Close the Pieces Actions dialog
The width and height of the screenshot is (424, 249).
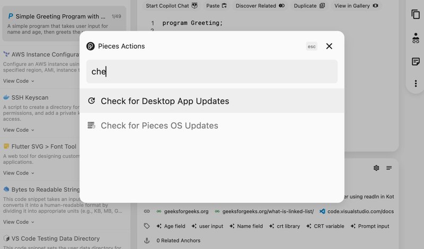329,46
